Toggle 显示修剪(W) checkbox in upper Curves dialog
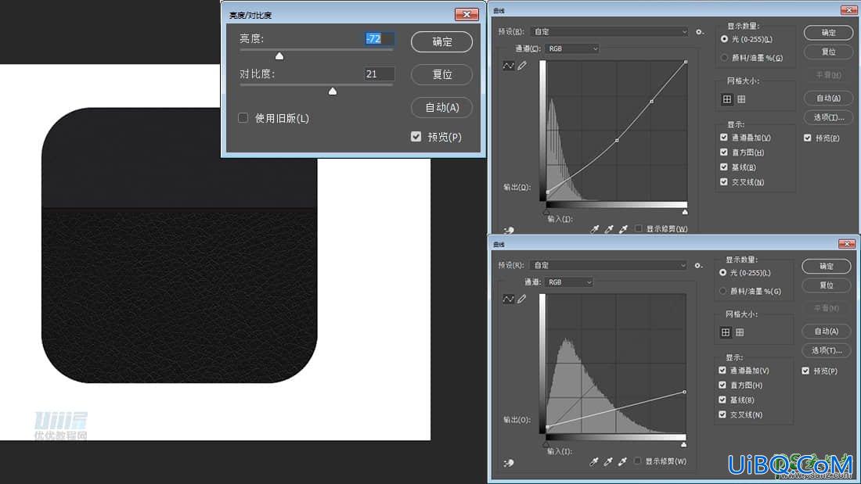Screen dimensions: 861x484 click(639, 229)
